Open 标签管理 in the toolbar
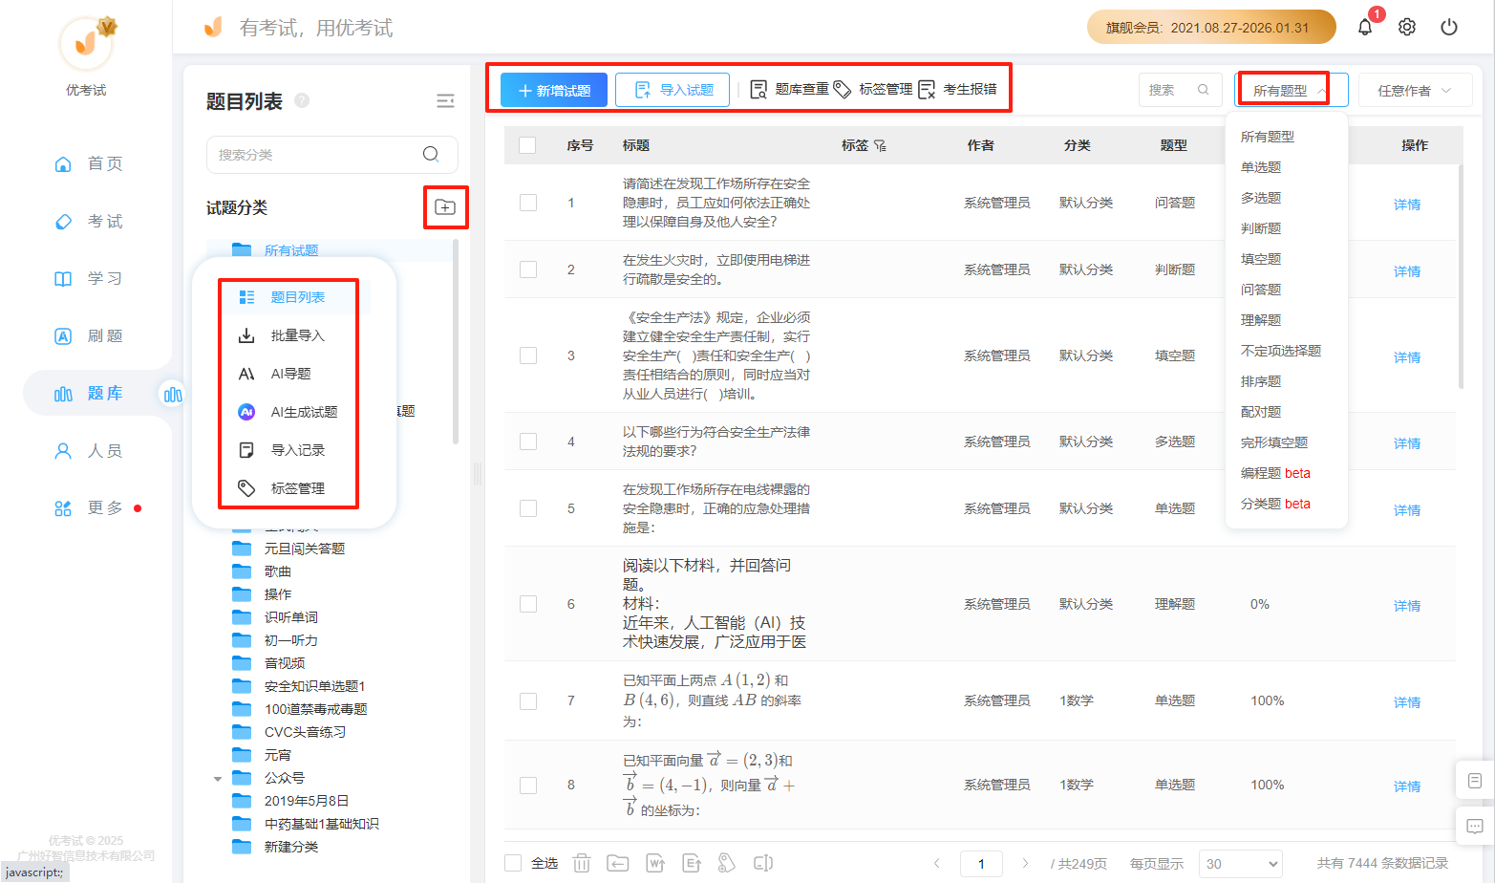Viewport: 1495px width, 883px height. 874,89
